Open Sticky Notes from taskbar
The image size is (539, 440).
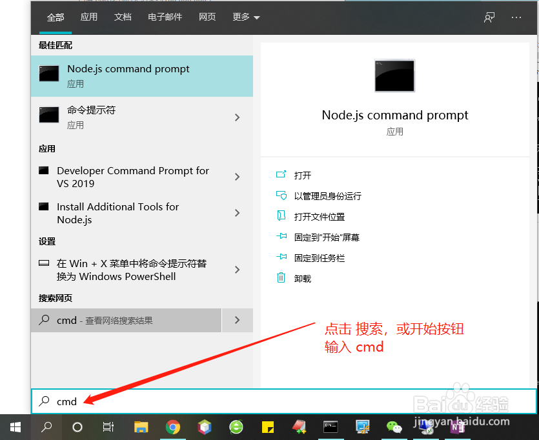tap(268, 427)
